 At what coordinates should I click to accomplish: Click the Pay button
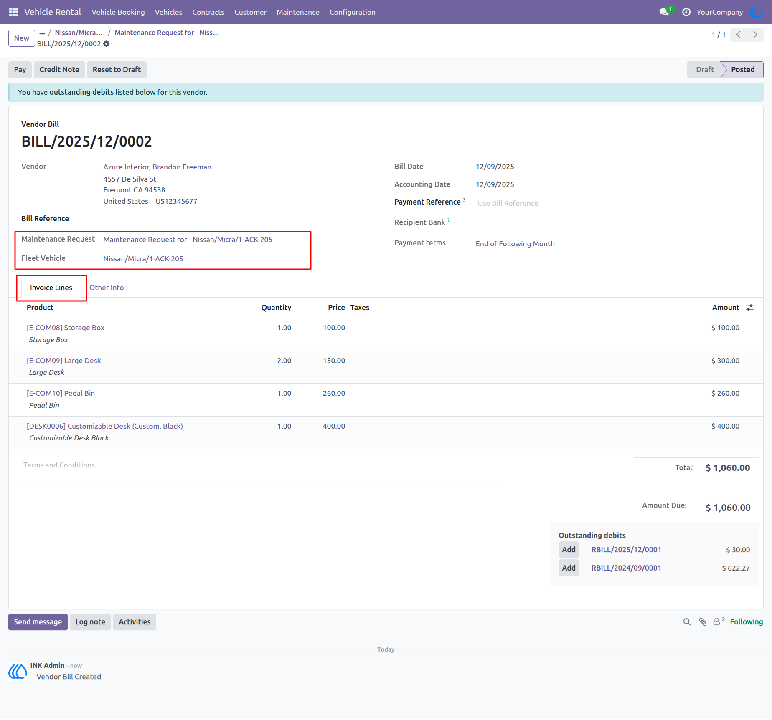click(x=20, y=70)
